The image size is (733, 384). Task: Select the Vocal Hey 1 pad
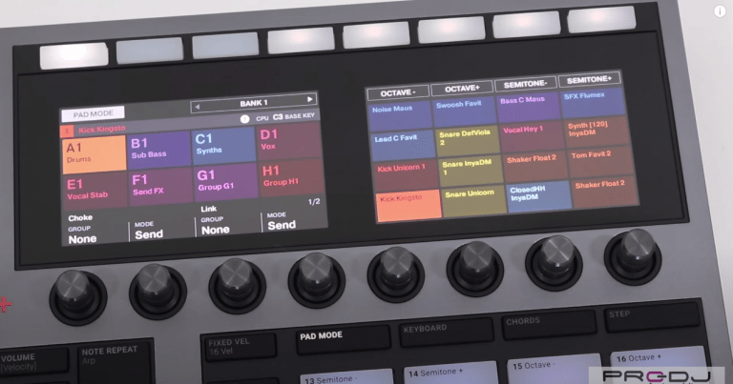pyautogui.click(x=533, y=136)
